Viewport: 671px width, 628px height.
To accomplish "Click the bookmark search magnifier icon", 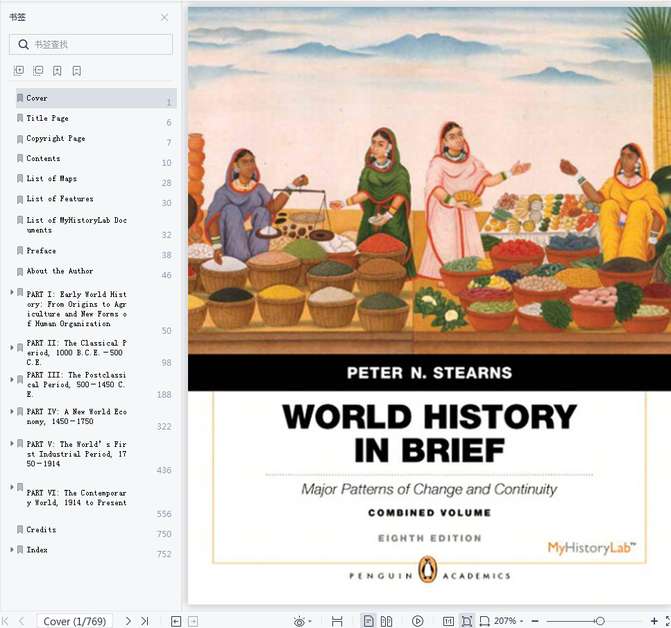I will tap(24, 44).
